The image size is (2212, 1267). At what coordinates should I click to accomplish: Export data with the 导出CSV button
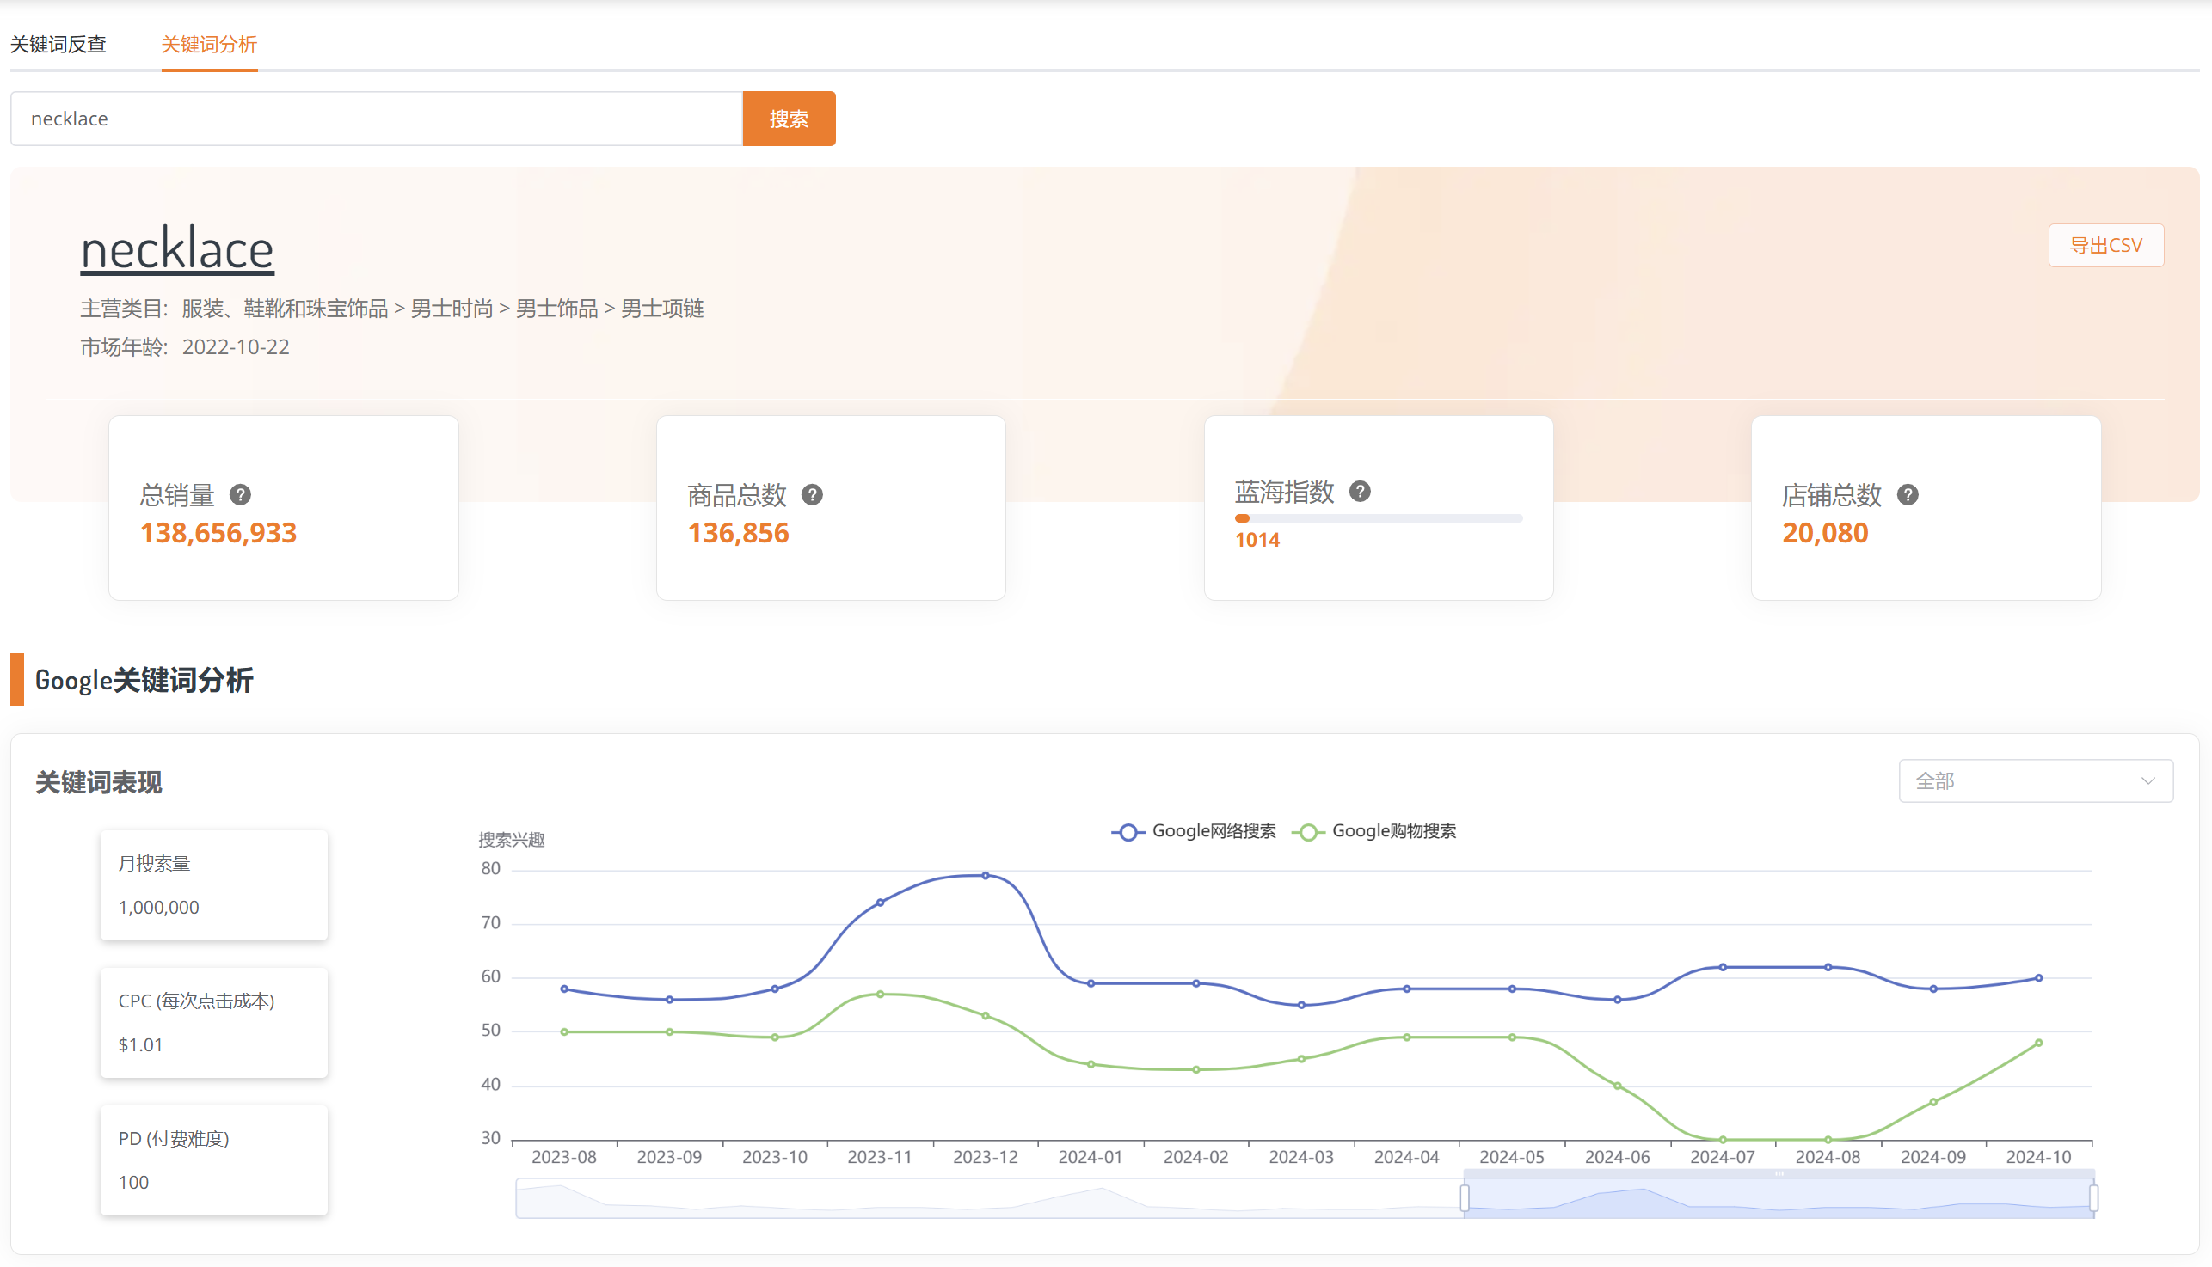pyautogui.click(x=2106, y=245)
